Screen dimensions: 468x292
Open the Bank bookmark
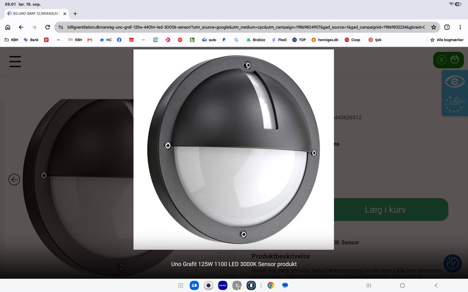point(31,39)
